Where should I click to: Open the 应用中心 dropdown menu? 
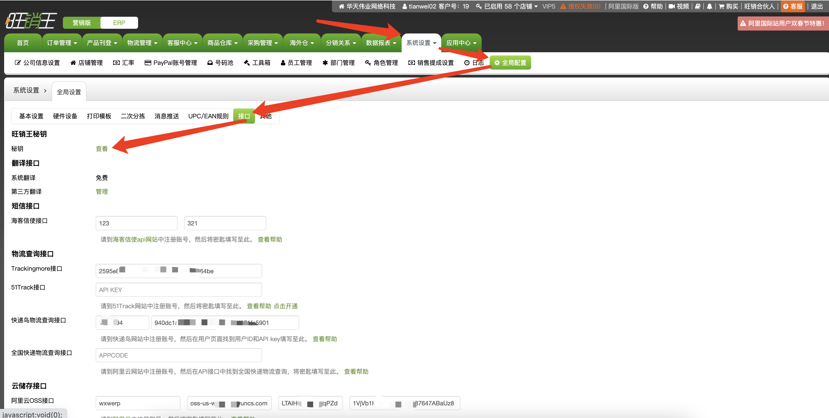click(x=461, y=43)
